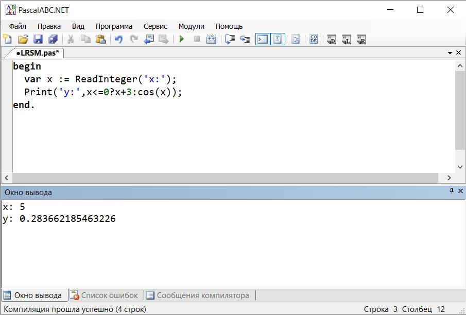The image size is (466, 315).
Task: Click the 'x: 5' output line
Action: click(x=14, y=206)
